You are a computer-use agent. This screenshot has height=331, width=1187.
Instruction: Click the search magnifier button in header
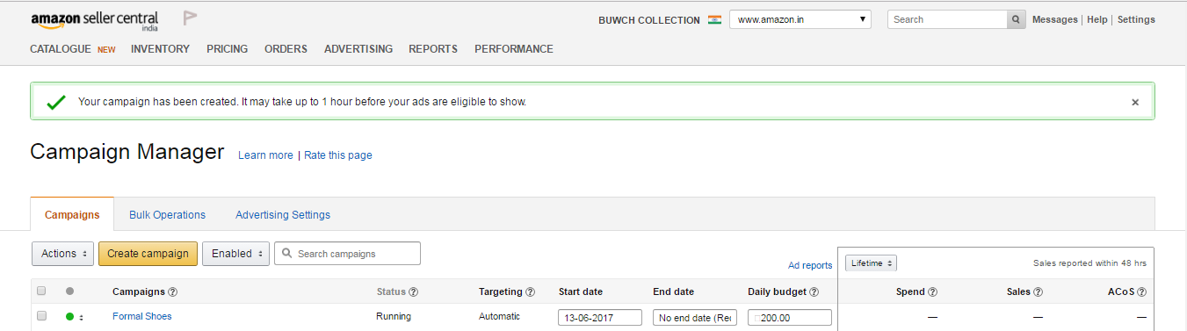pyautogui.click(x=1016, y=19)
